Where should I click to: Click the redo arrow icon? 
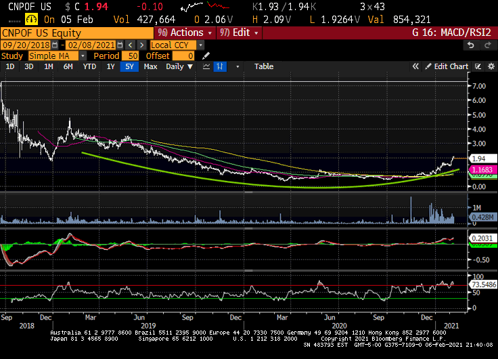click(x=488, y=45)
